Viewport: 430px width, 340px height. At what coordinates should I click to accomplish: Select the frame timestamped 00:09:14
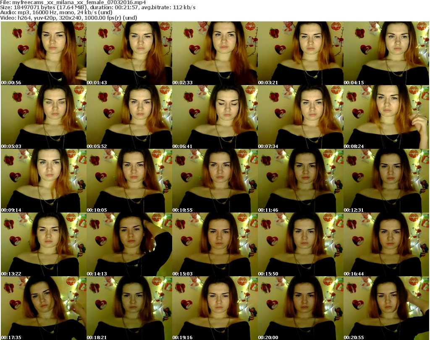(43, 181)
